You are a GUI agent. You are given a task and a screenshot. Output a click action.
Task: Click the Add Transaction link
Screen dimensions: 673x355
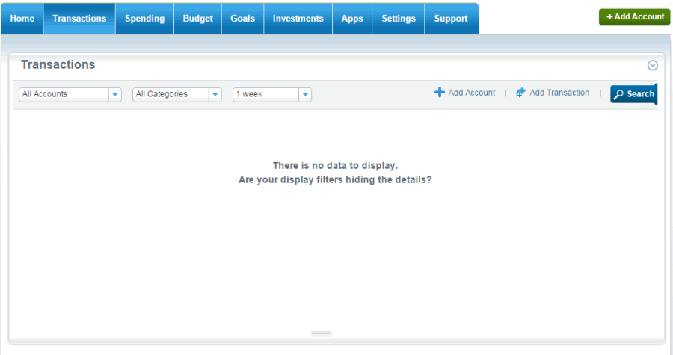tap(559, 93)
